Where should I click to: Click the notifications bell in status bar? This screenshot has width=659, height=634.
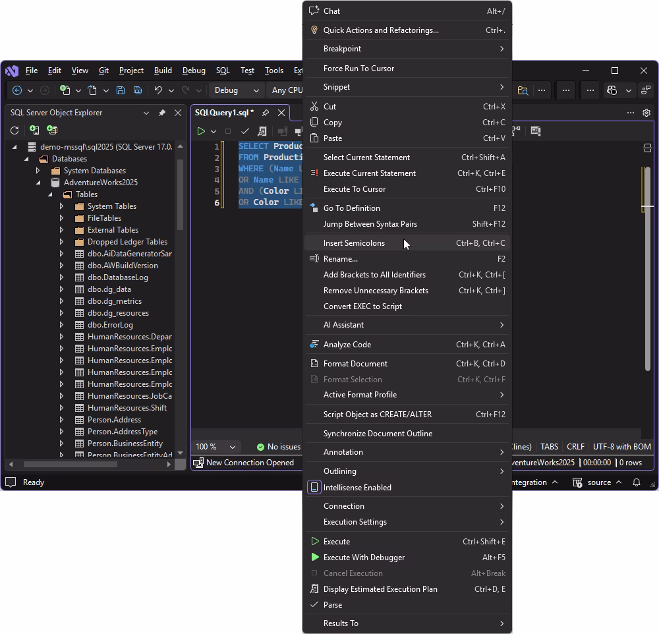637,482
